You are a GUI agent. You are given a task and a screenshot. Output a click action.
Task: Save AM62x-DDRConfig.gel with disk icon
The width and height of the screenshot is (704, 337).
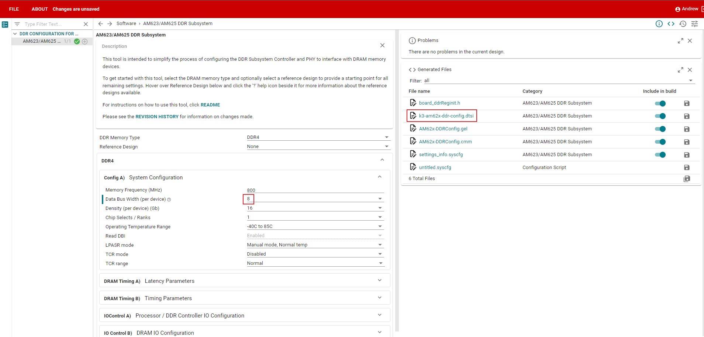coord(687,129)
